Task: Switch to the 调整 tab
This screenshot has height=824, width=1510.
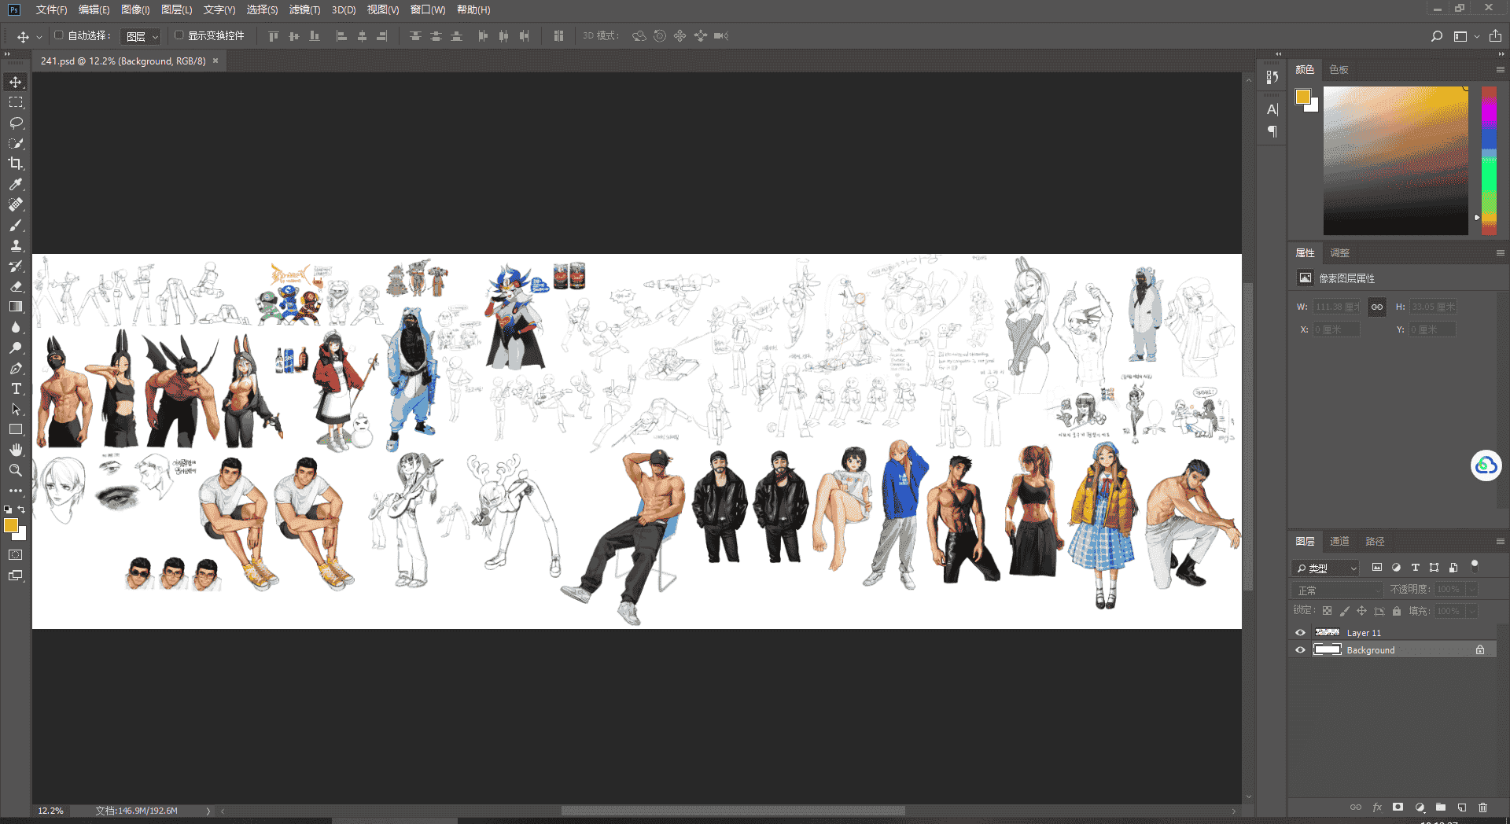Action: [x=1339, y=253]
